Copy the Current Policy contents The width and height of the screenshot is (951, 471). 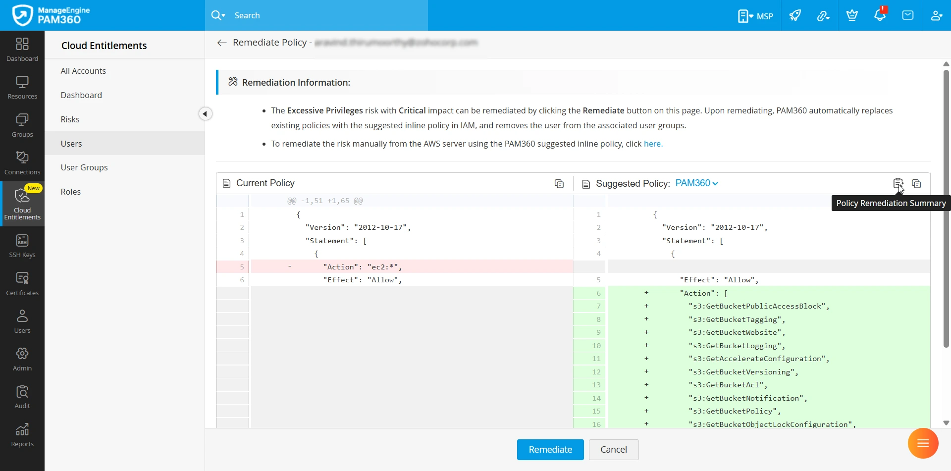click(x=559, y=184)
